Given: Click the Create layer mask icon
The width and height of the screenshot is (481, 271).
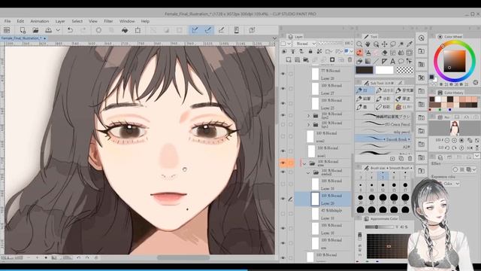Looking at the screenshot, I should click(x=332, y=60).
